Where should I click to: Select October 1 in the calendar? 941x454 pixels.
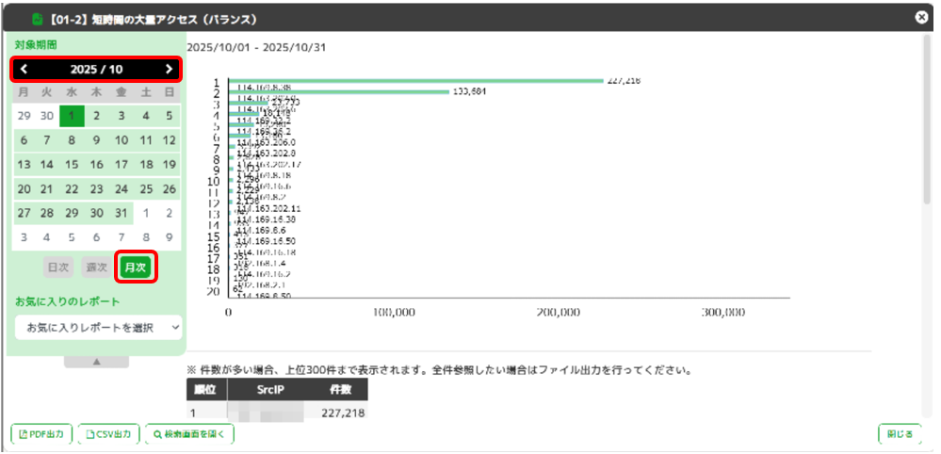point(72,116)
